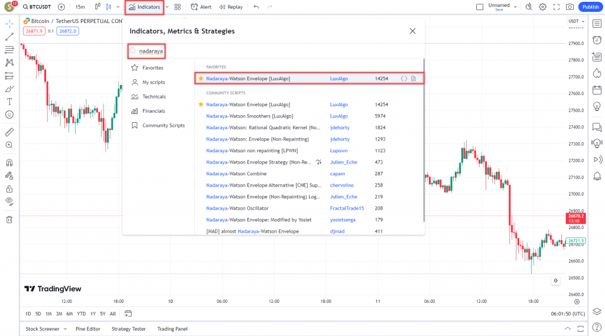Select the brush tool
Viewport: 605px width, 336px height.
(x=9, y=89)
